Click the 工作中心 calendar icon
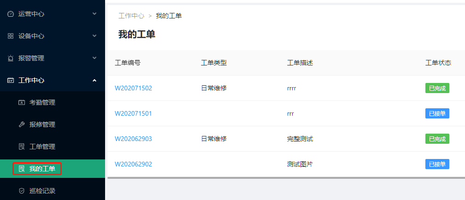 pos(11,80)
